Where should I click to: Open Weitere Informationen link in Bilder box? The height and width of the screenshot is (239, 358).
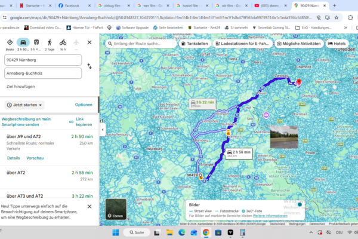coord(270,216)
